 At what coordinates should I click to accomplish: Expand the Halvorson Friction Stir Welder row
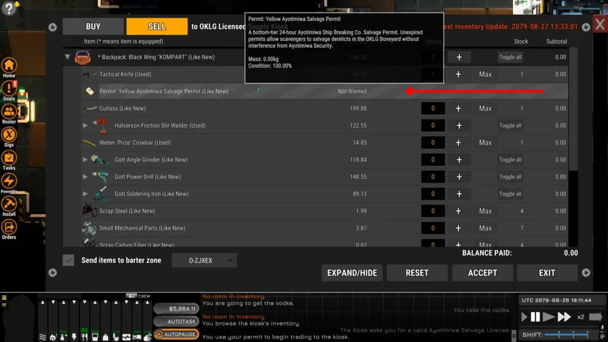[85, 125]
